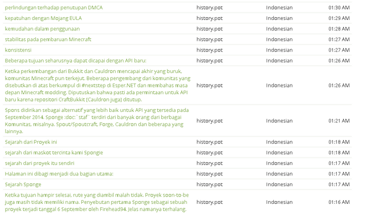The width and height of the screenshot is (366, 217).
Task: Click 01:17 AM in 'proyek itu sendiri' row
Action: pyautogui.click(x=339, y=163)
